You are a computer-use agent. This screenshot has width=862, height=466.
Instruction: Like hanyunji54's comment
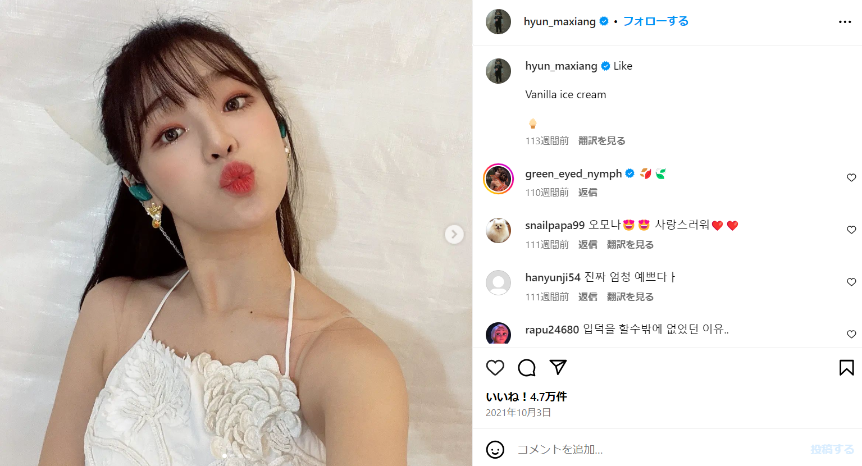click(x=851, y=282)
